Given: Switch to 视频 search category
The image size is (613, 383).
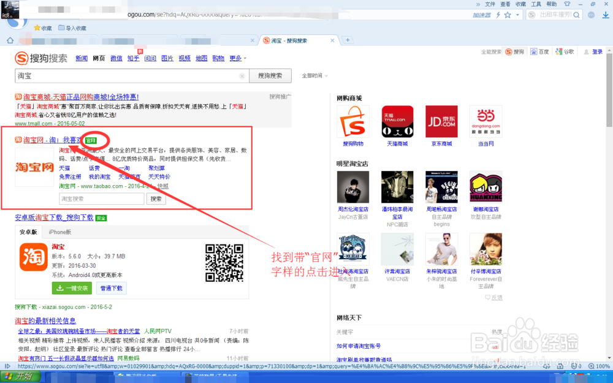Looking at the screenshot, I should [185, 58].
